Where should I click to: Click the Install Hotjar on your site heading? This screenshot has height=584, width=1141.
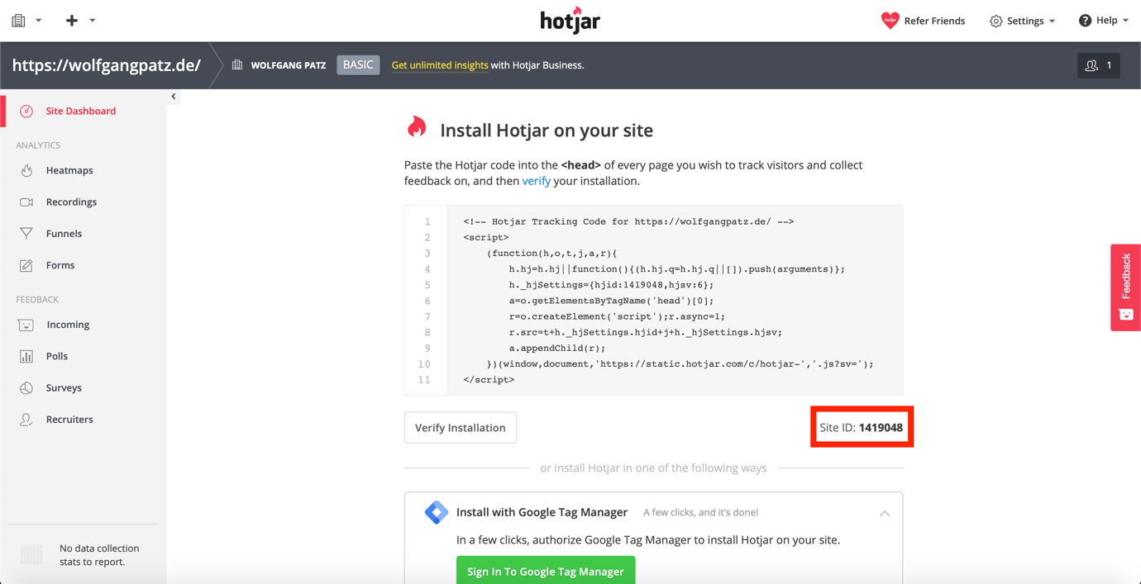click(x=547, y=131)
